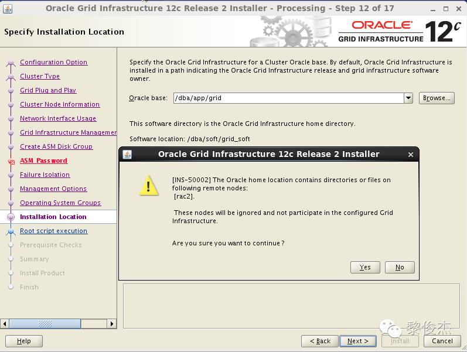Click the step marker beside Cluster Type

pos(11,77)
